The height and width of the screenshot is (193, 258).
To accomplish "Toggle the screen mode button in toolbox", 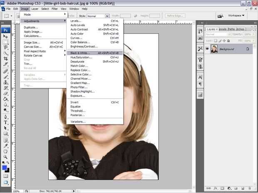I will coord(5,182).
